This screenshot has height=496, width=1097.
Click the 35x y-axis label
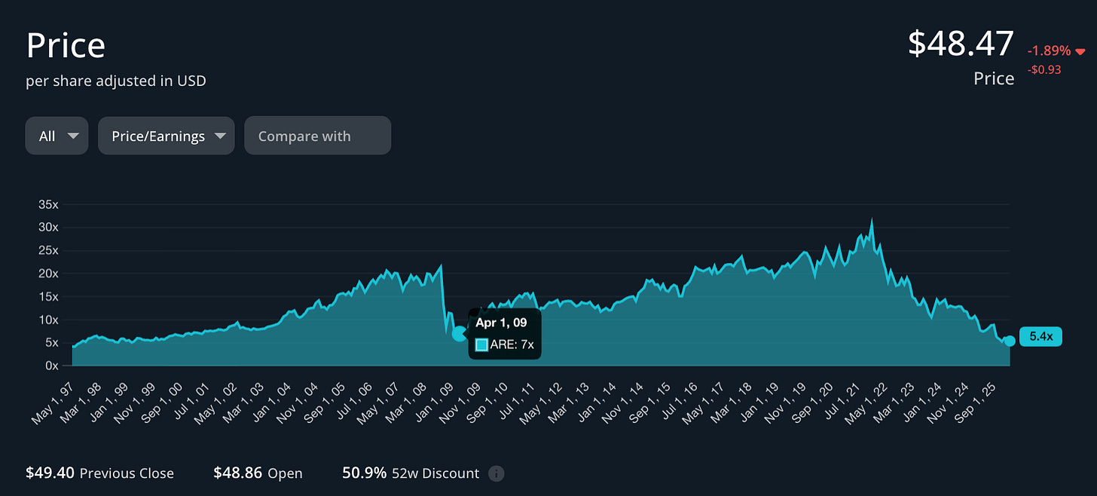click(x=49, y=204)
